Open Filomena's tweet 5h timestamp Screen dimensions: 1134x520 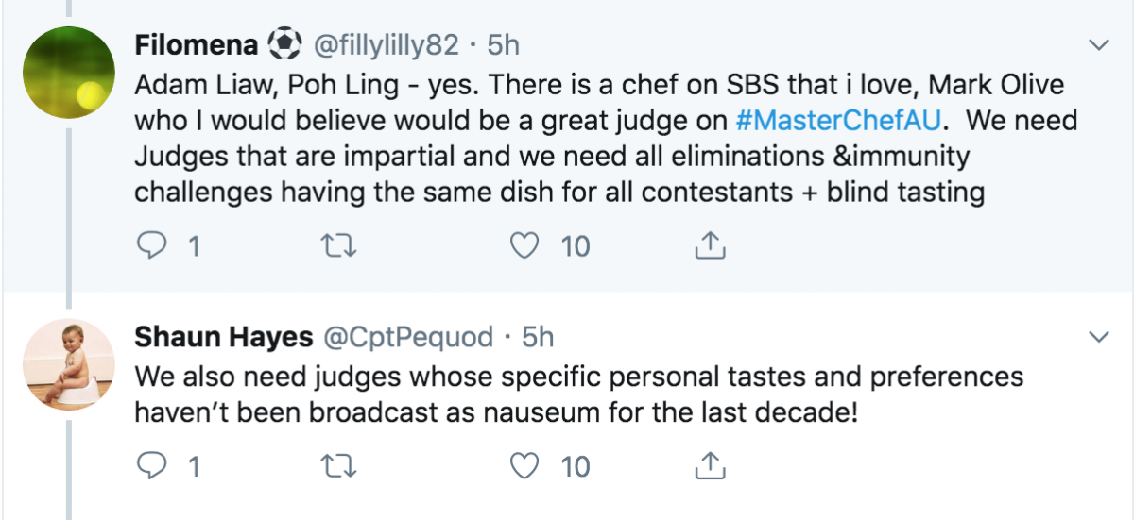click(x=503, y=44)
